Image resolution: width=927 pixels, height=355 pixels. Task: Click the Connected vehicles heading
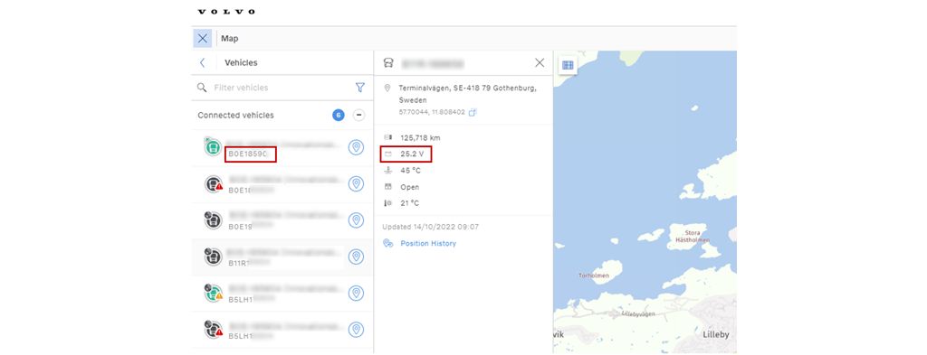click(x=236, y=116)
